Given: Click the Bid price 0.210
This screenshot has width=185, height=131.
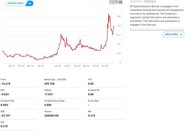Looking at the screenshot, I should 91,115.
